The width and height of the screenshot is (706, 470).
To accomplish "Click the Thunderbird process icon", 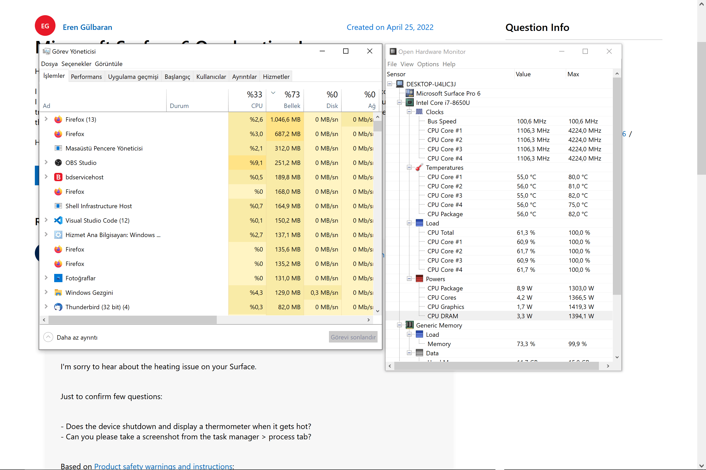I will click(58, 307).
